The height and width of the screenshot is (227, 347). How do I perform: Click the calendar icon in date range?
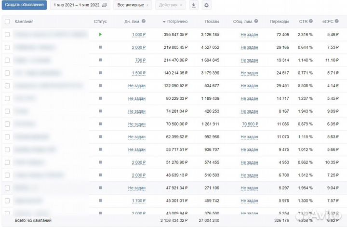[105, 5]
